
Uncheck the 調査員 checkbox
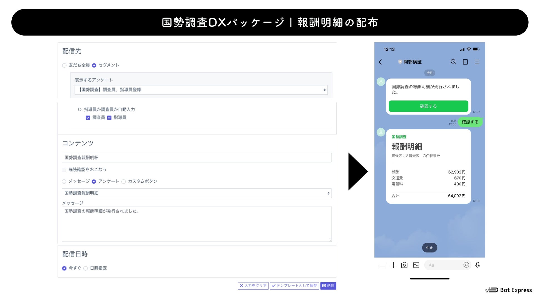tap(88, 118)
